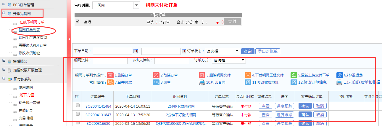Open order link SO2004141484

98,106
